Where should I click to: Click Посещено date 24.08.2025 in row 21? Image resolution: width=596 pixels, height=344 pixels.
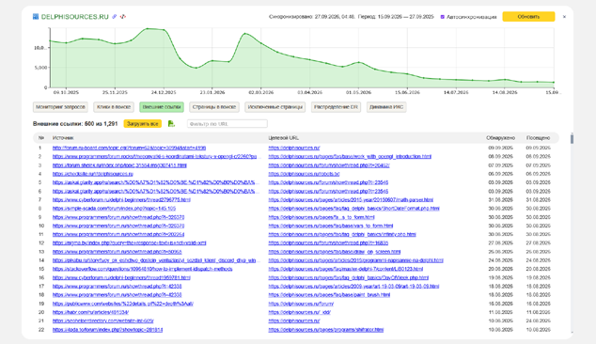pyautogui.click(x=539, y=321)
